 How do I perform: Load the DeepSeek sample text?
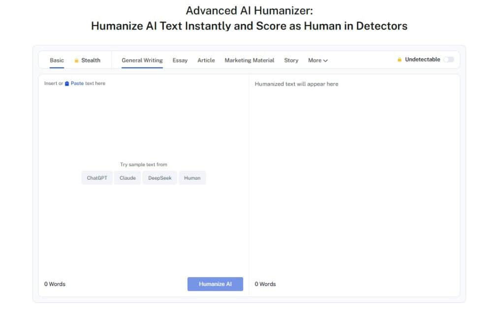point(160,178)
